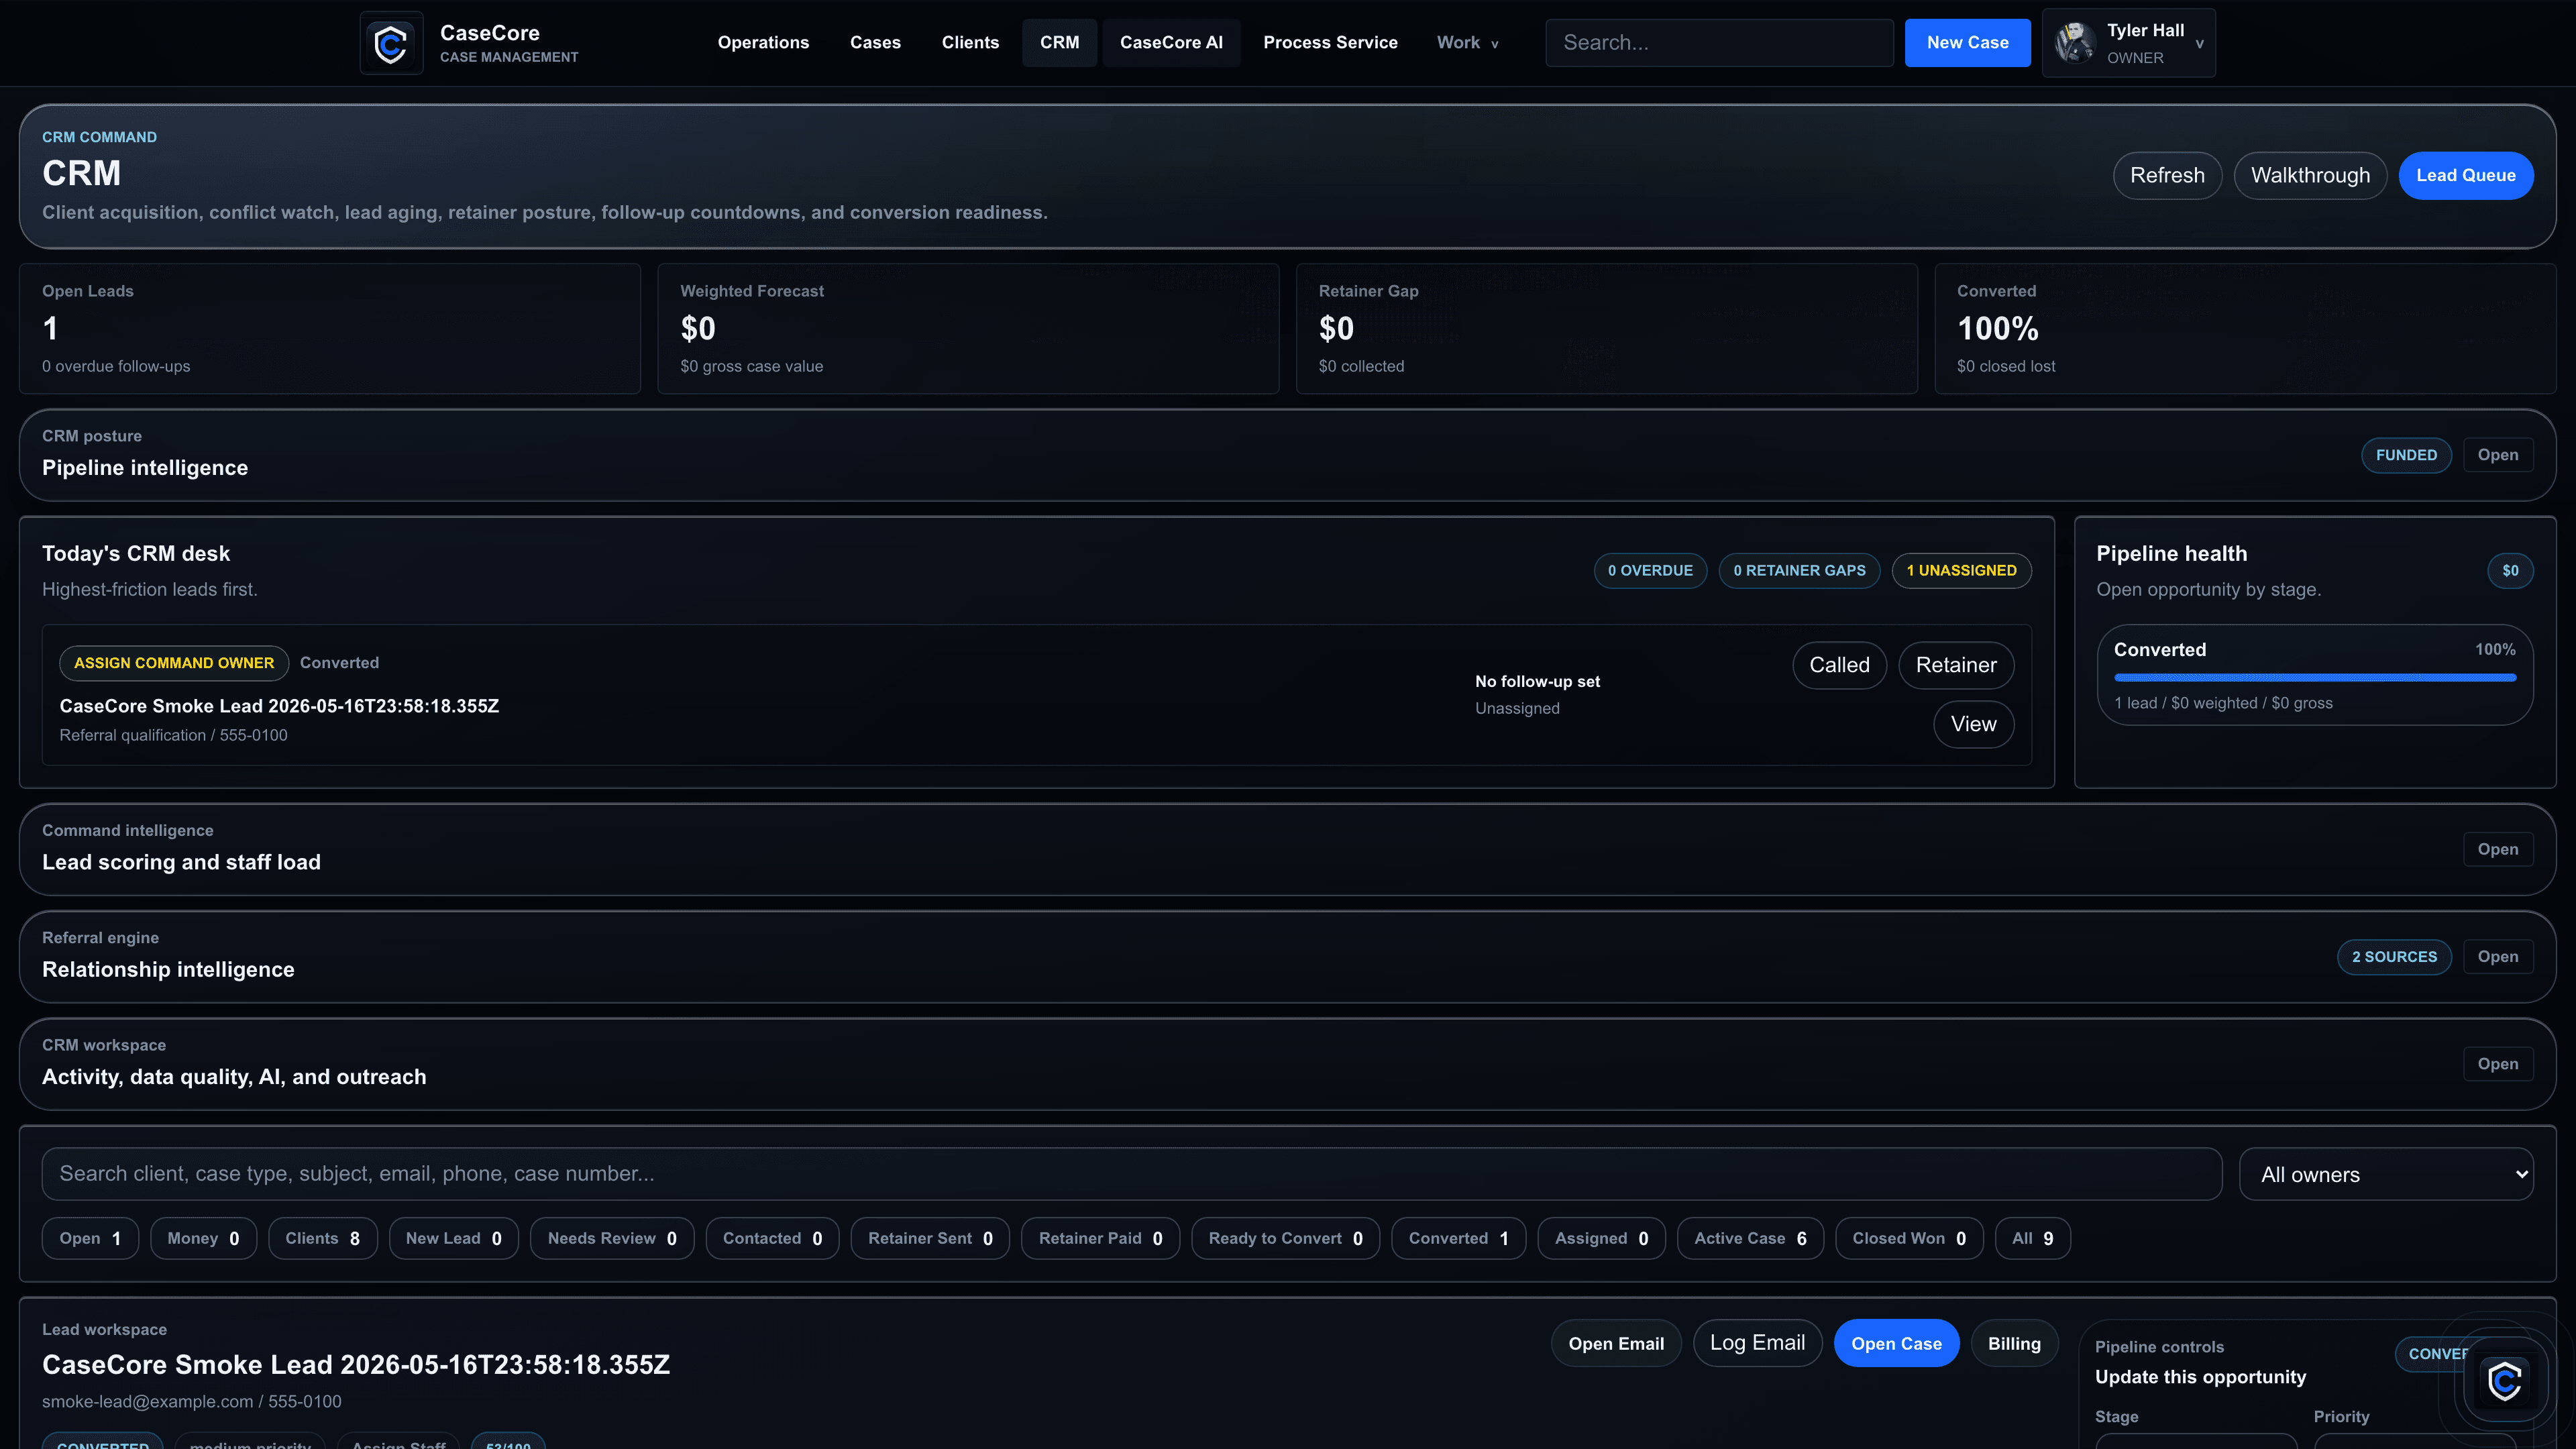This screenshot has height=1449, width=2576.
Task: Click the 1 UNASSIGNED badge
Action: [x=1961, y=571]
